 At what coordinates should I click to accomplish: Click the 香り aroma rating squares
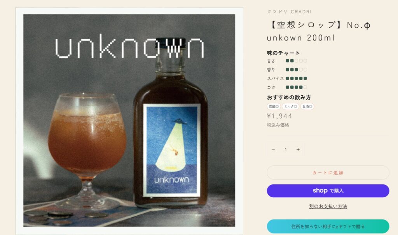pyautogui.click(x=297, y=70)
